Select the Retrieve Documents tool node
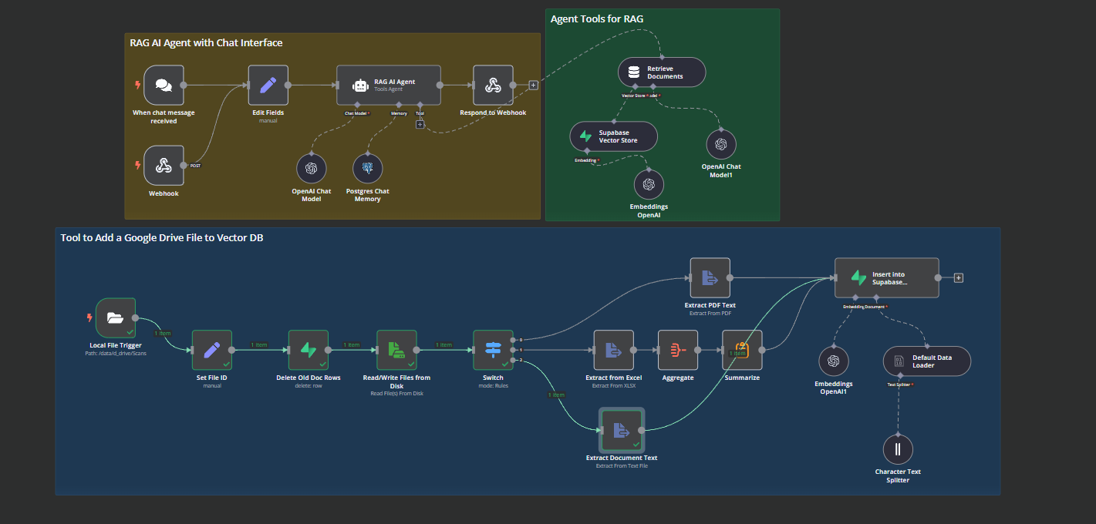This screenshot has width=1096, height=524. [x=662, y=72]
